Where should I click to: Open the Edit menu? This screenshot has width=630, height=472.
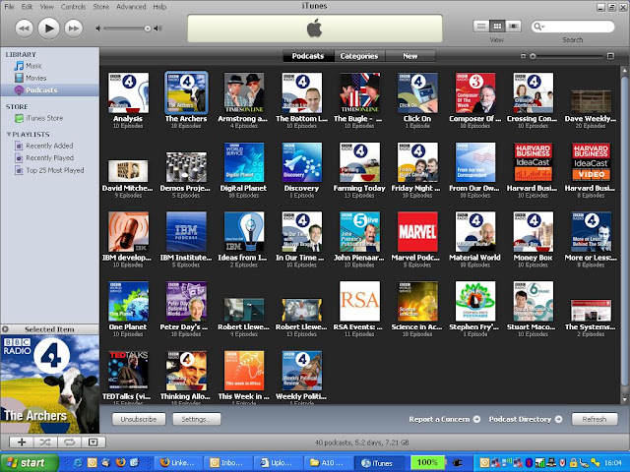coord(27,7)
